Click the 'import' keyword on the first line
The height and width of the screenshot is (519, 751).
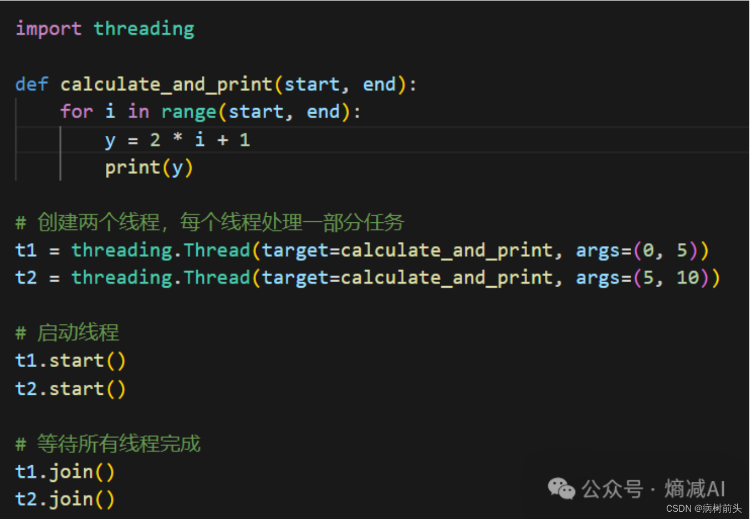tap(49, 29)
